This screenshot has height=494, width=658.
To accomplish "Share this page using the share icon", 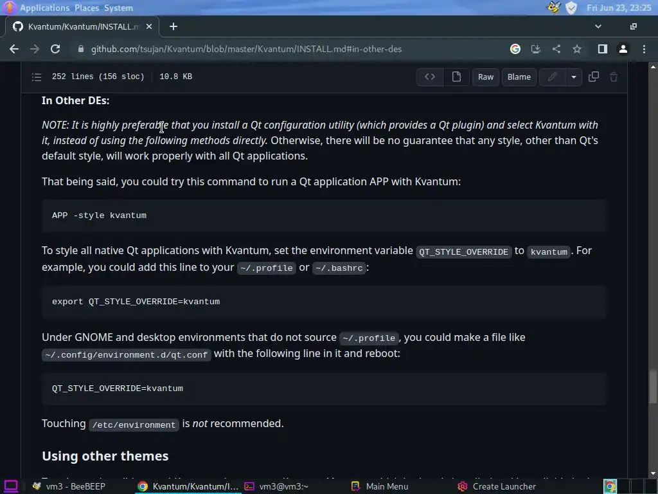I will (x=556, y=49).
